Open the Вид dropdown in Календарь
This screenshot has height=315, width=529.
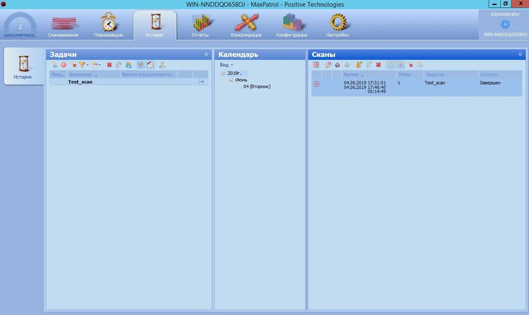point(226,65)
